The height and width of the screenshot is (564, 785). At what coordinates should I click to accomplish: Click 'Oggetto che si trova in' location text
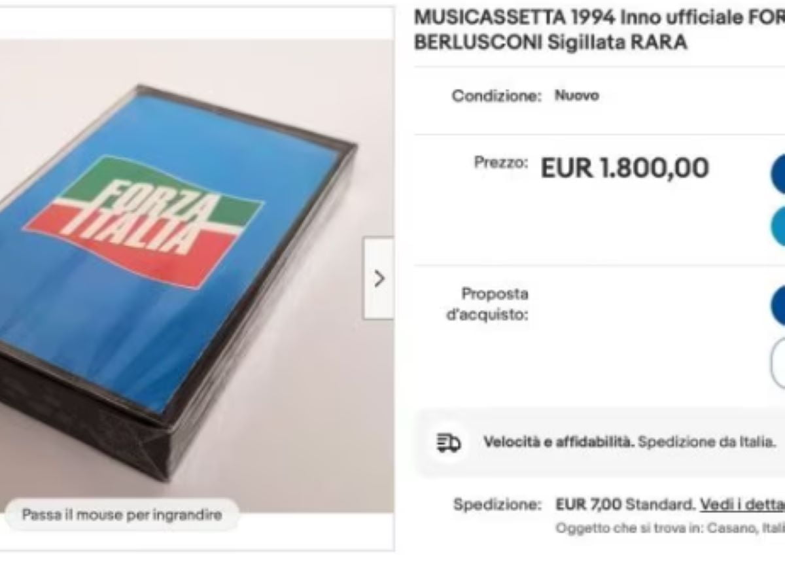pos(628,529)
